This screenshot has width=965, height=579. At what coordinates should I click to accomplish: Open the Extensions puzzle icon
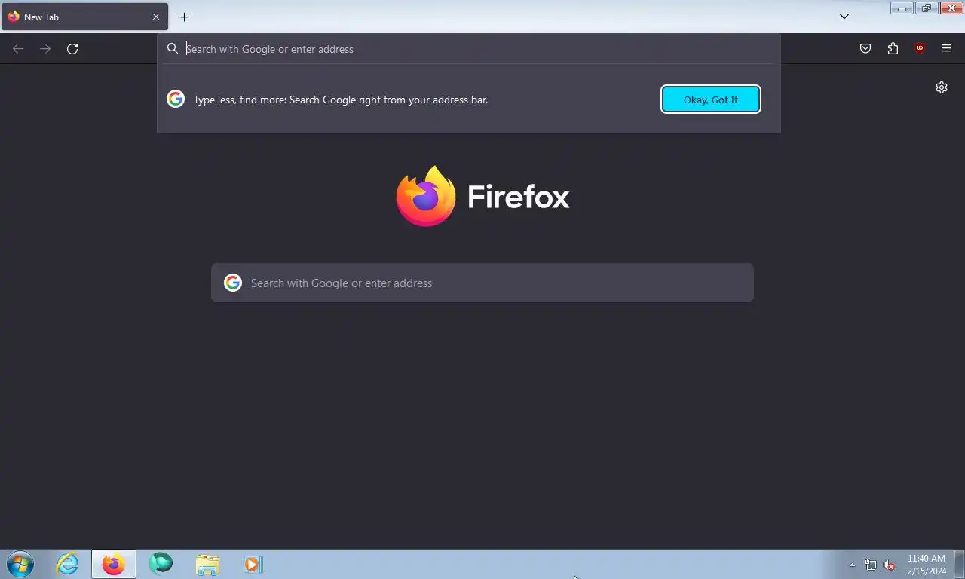[x=893, y=49]
